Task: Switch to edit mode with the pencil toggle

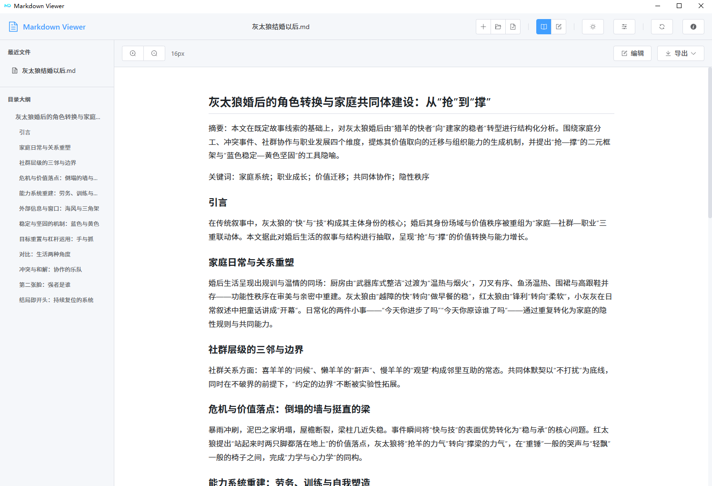Action: (x=559, y=27)
